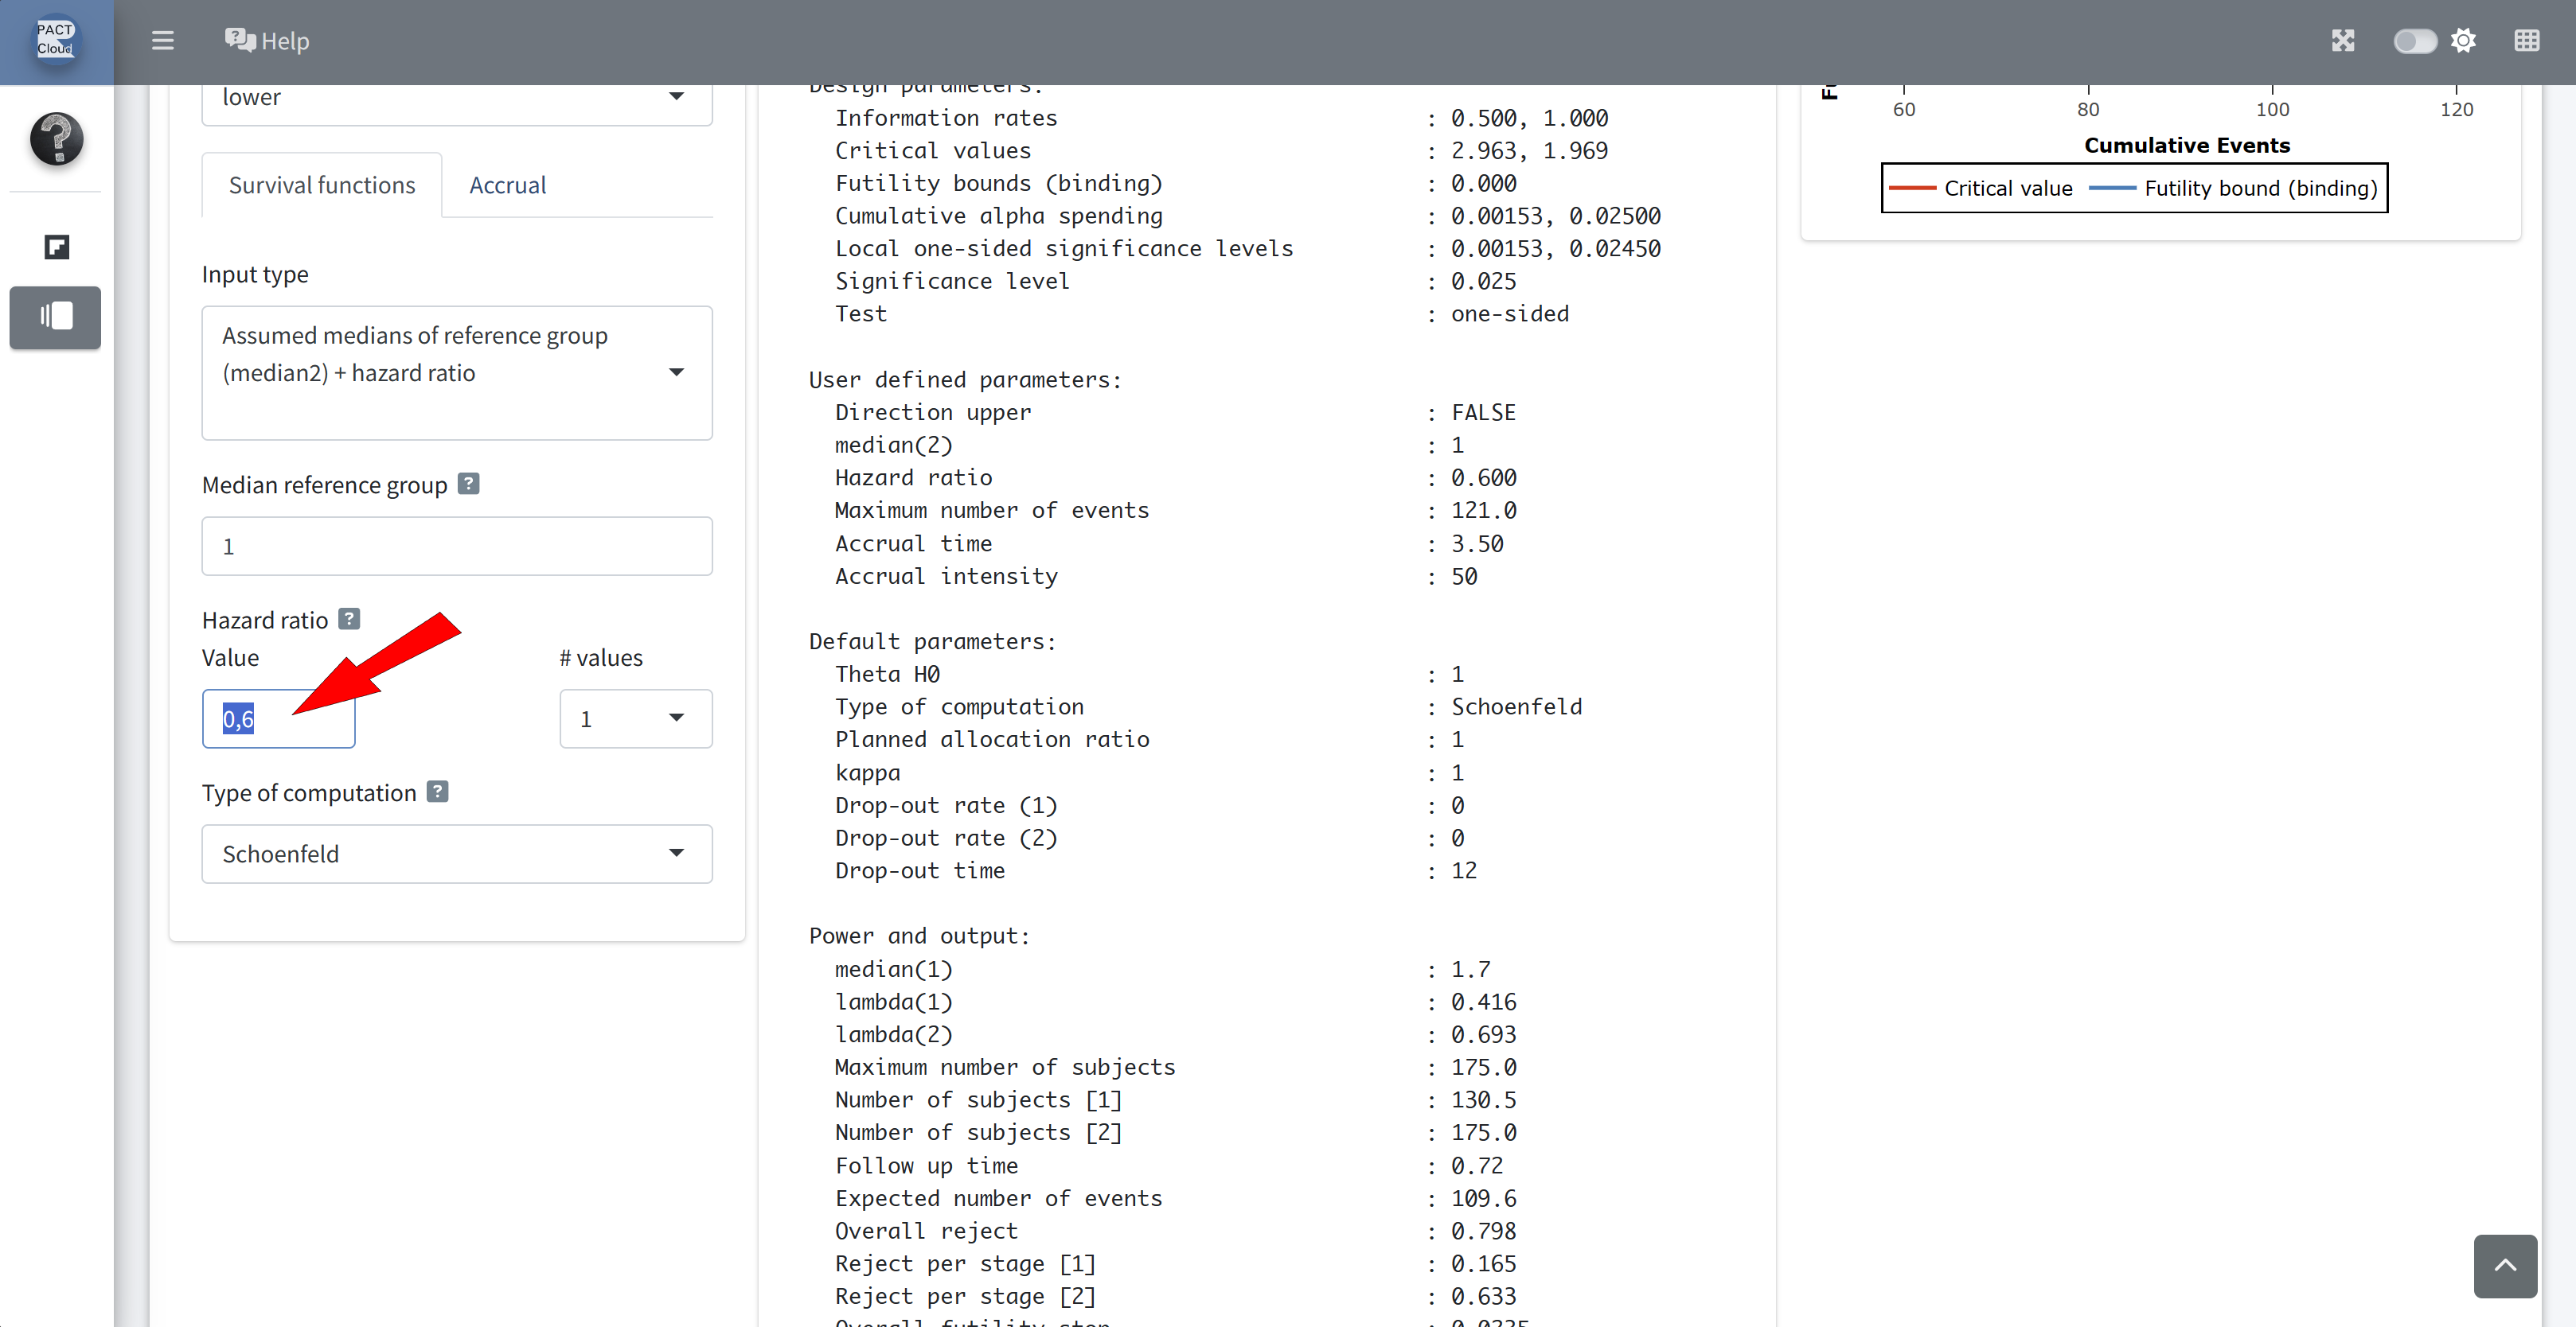
Task: Open the Schoenfeld computation type dropdown
Action: [457, 854]
